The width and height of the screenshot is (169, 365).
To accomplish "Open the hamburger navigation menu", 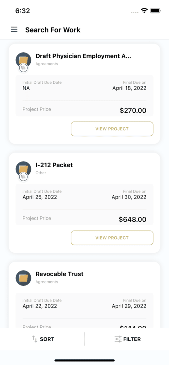I will (x=14, y=30).
